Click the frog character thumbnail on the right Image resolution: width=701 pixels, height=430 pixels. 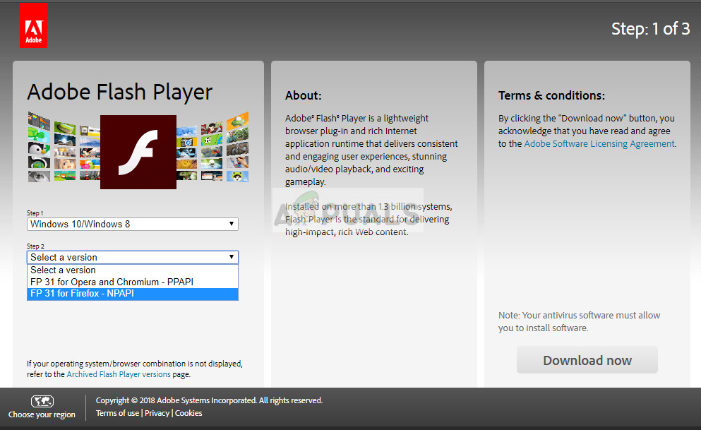pyautogui.click(x=236, y=175)
